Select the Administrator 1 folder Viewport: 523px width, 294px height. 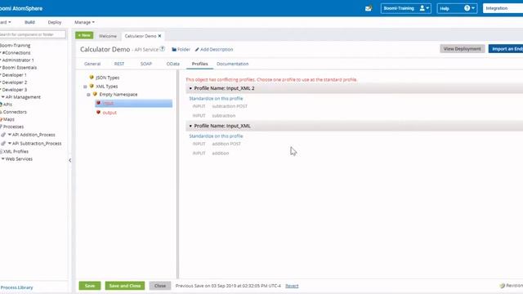[18, 60]
